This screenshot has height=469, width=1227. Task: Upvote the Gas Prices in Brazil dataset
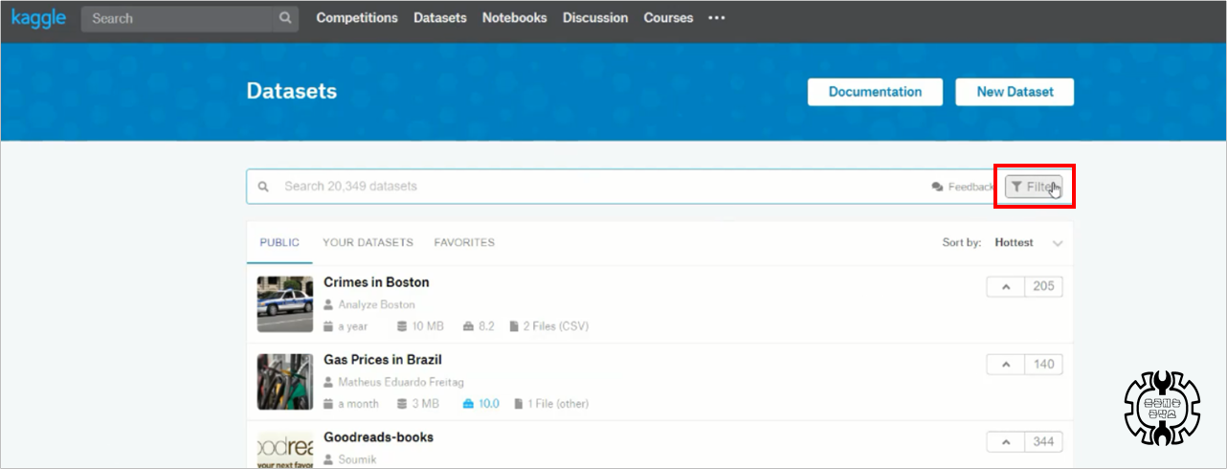tap(1005, 365)
